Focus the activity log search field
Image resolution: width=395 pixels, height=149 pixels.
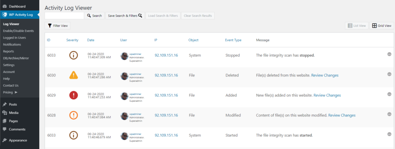(64, 15)
